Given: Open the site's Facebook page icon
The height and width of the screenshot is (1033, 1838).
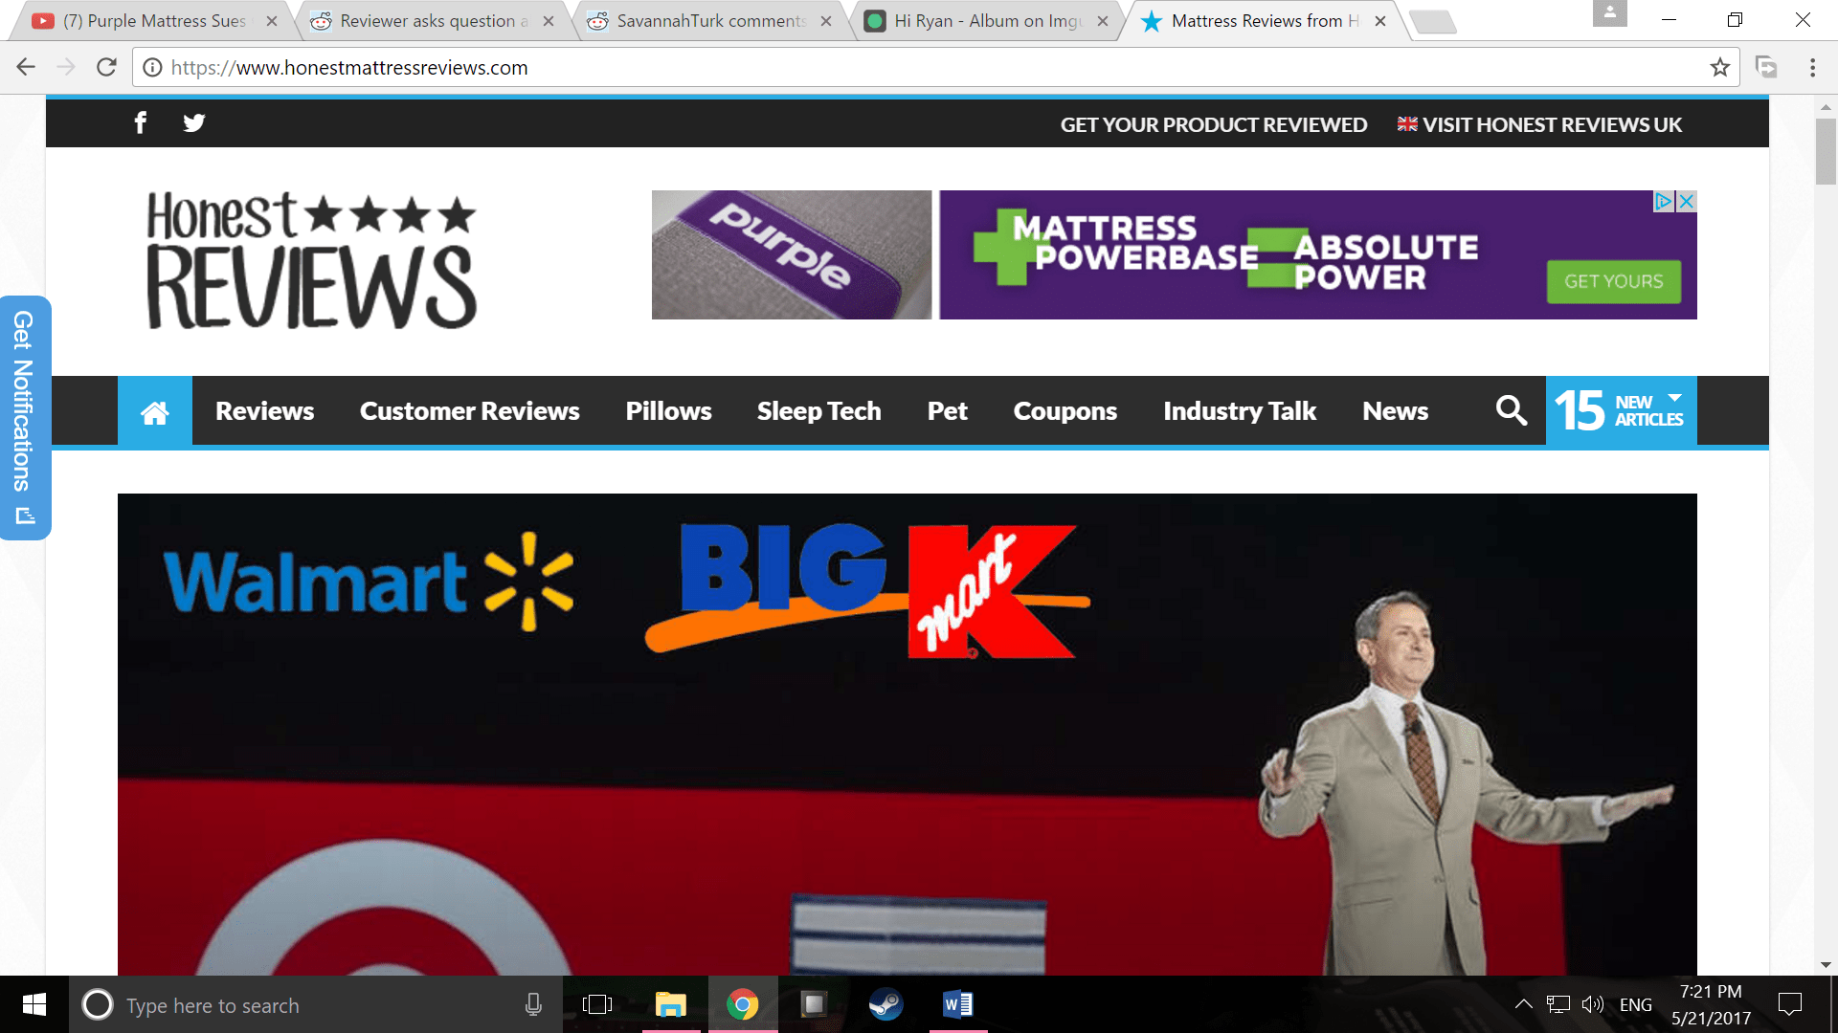Looking at the screenshot, I should (140, 122).
